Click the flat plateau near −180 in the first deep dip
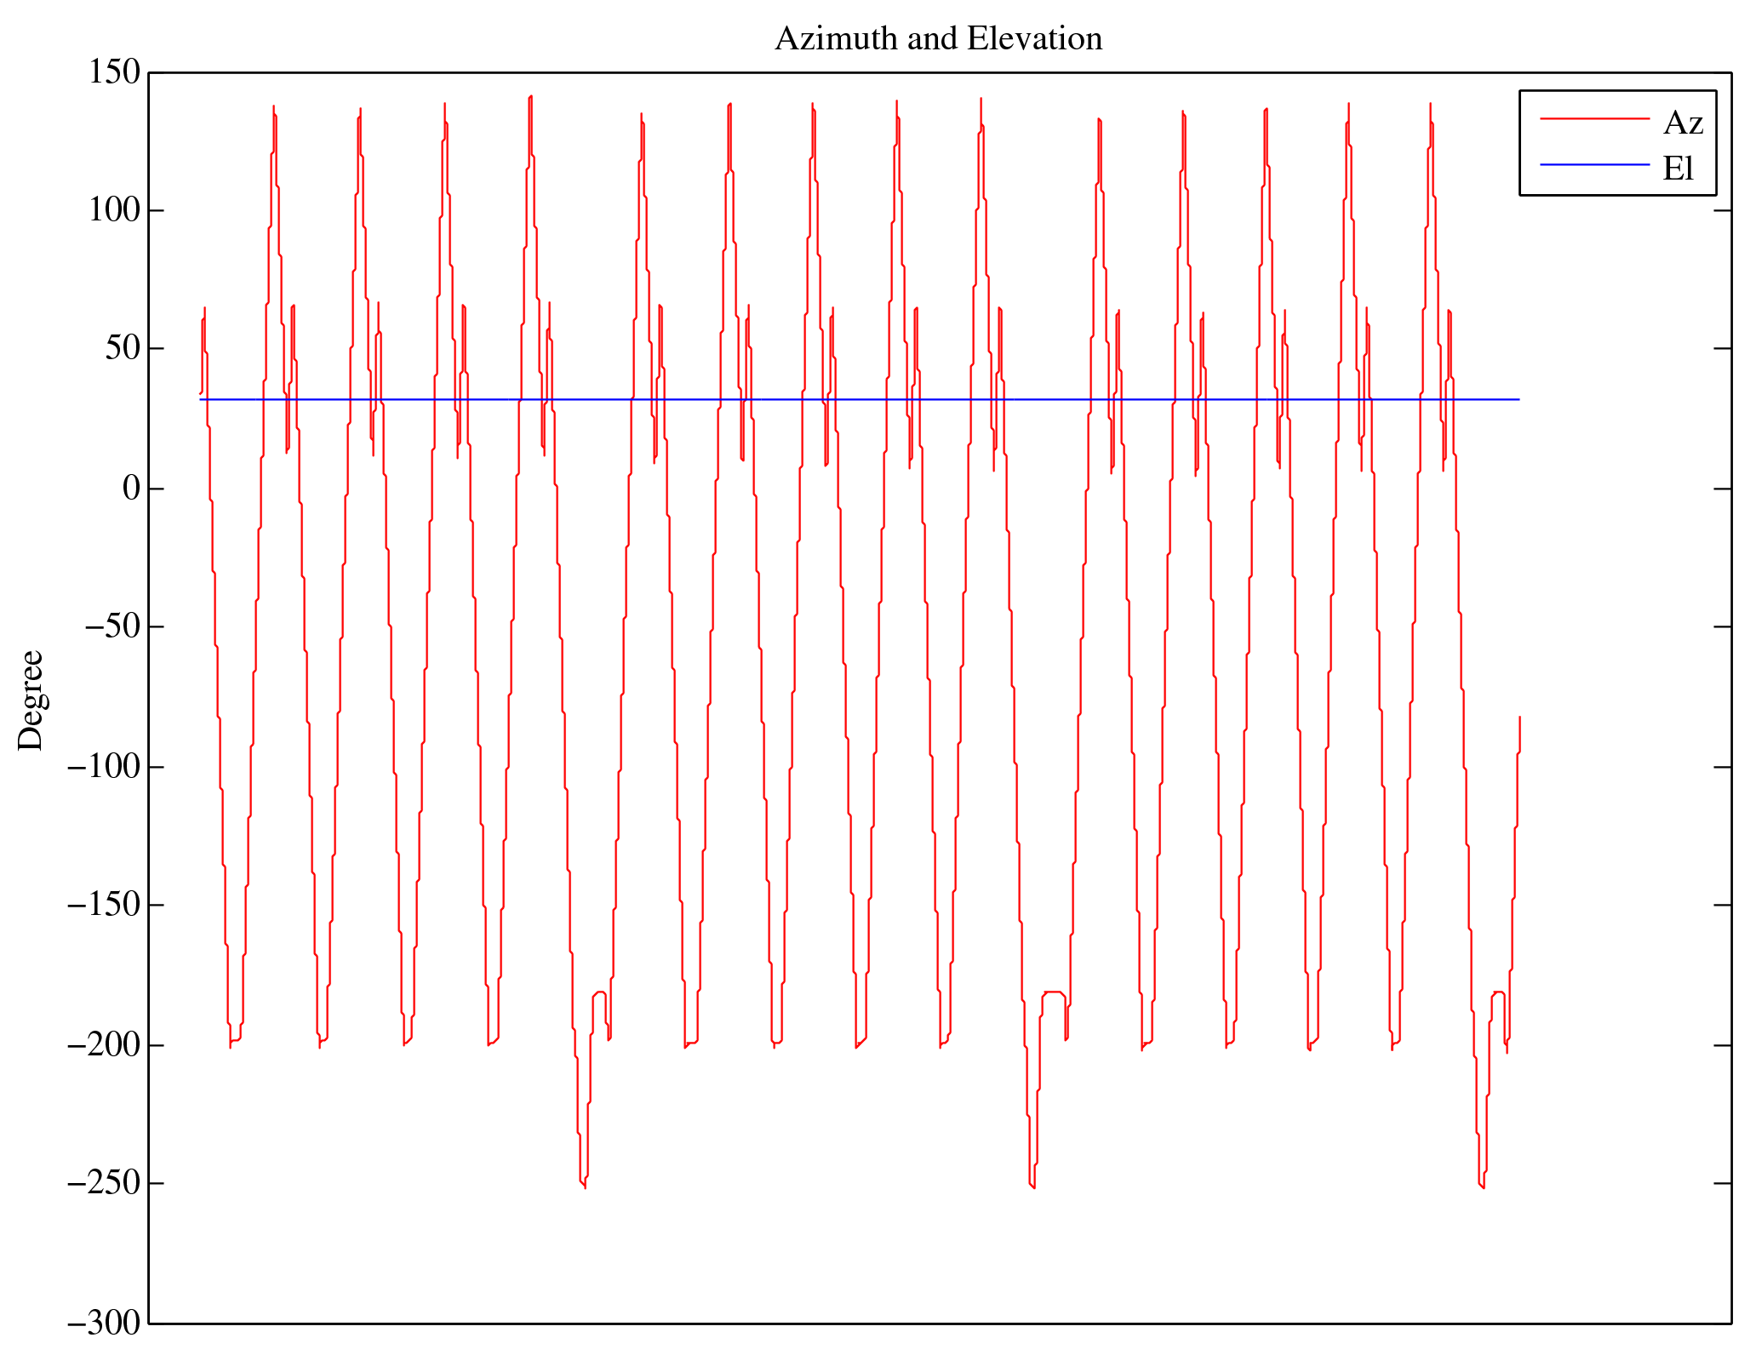The height and width of the screenshot is (1355, 1756). [599, 992]
